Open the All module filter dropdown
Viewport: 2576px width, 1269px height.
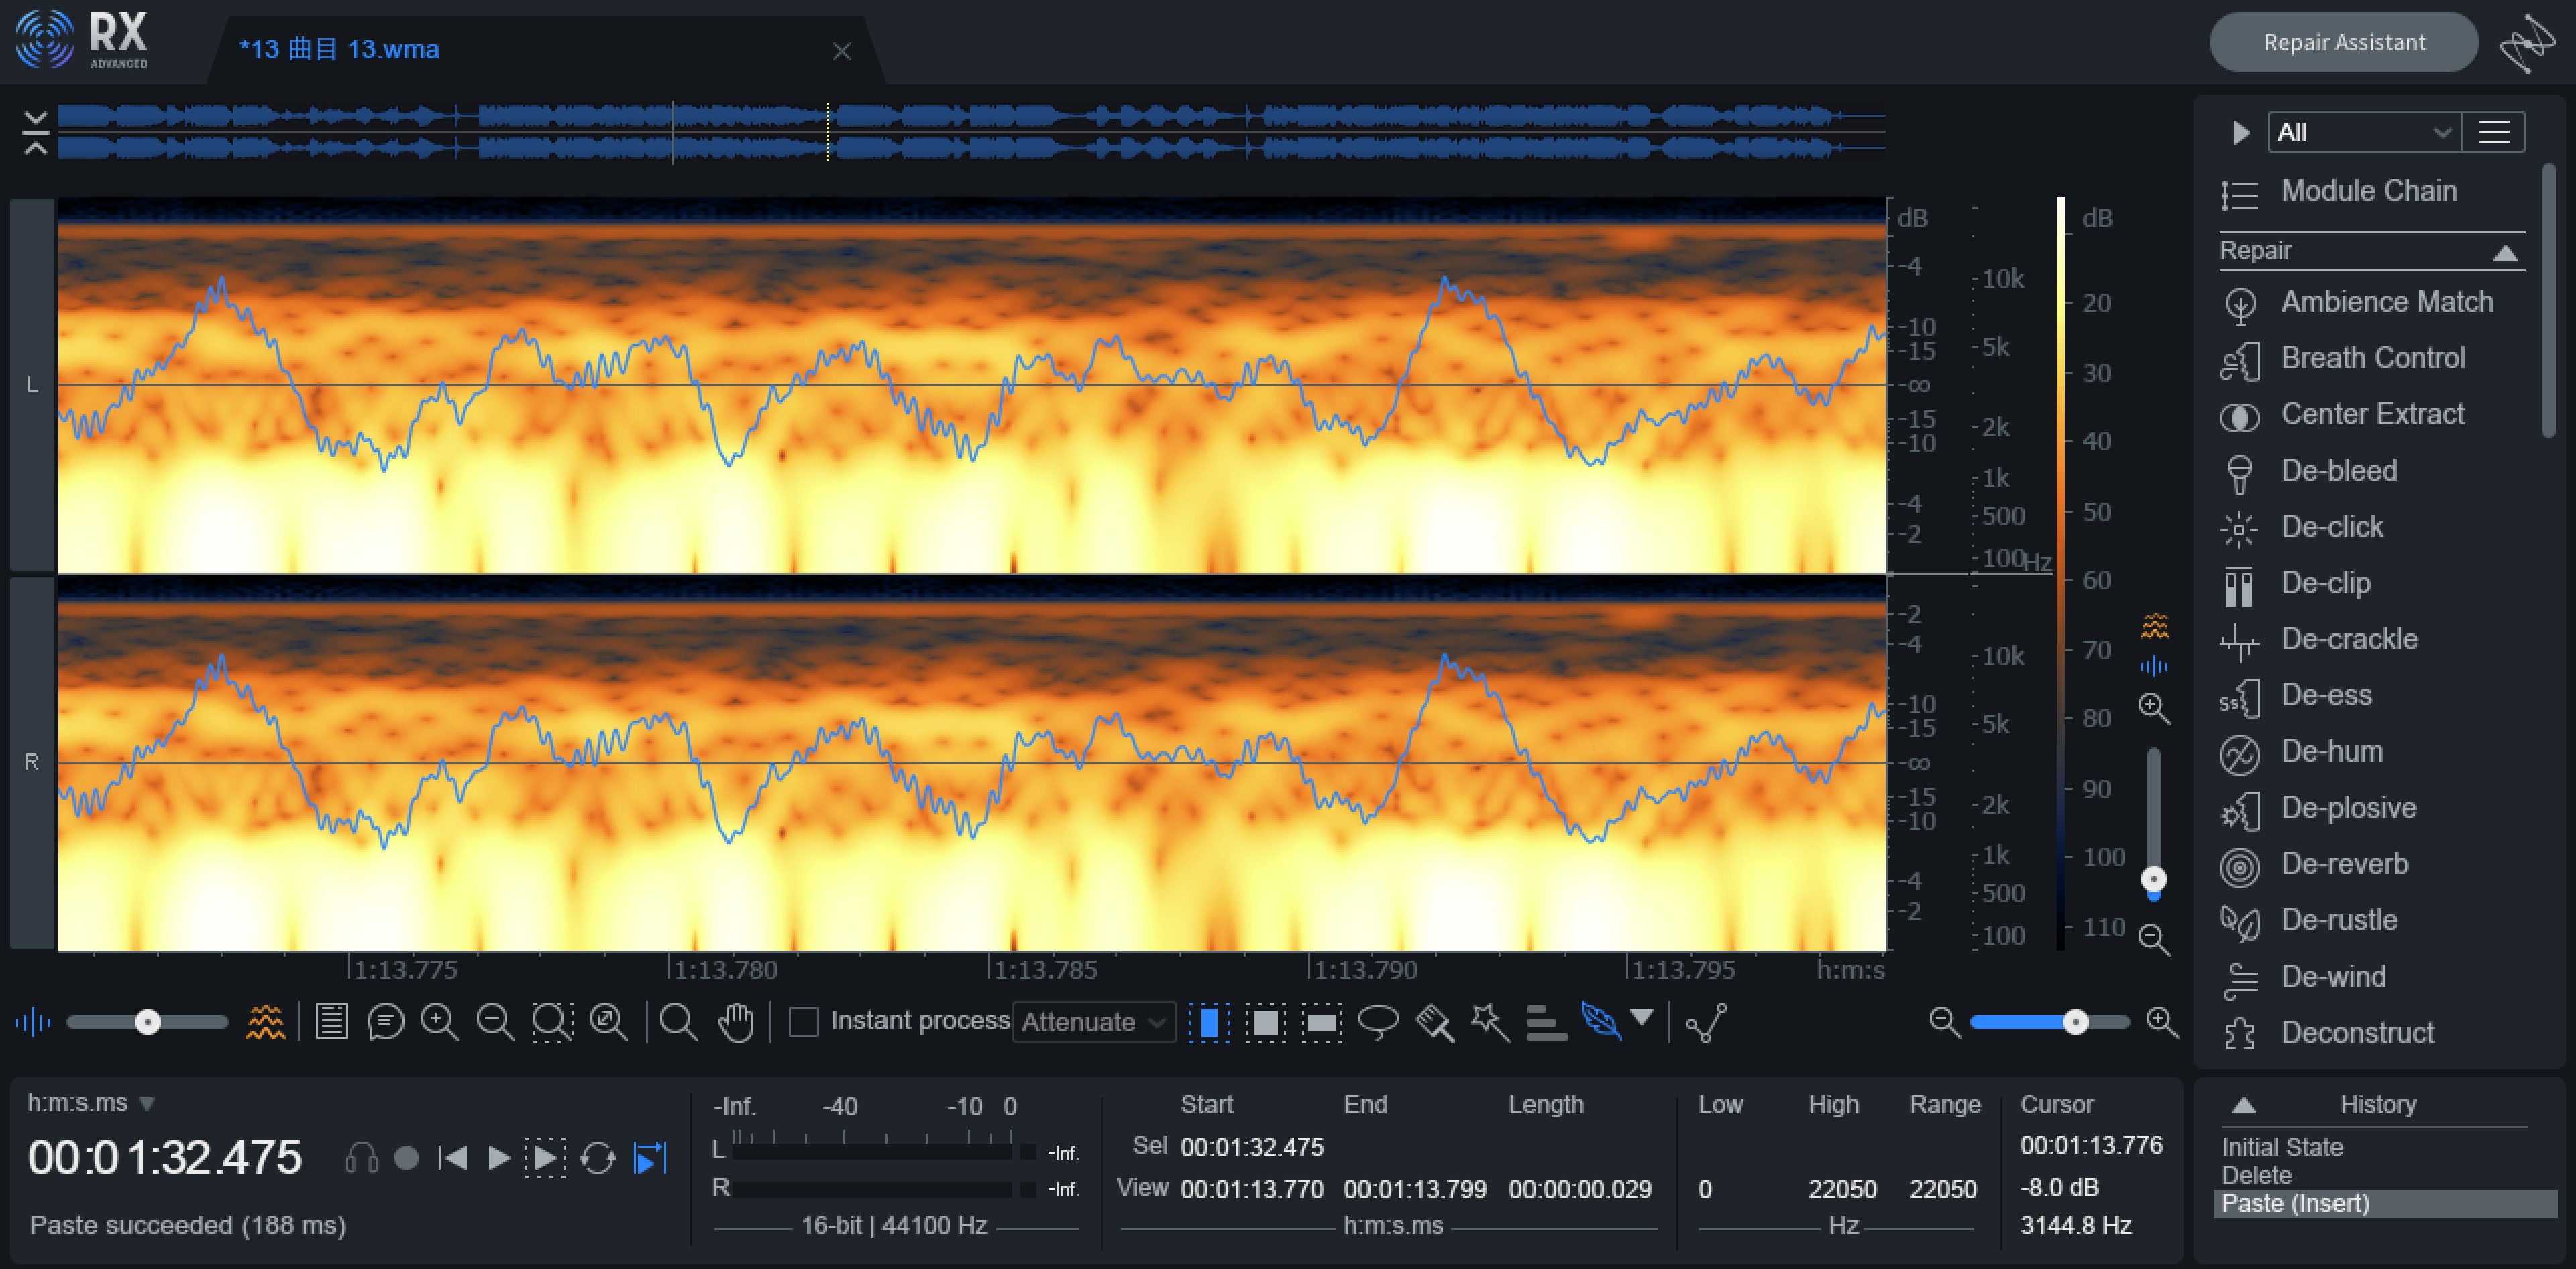point(2363,132)
